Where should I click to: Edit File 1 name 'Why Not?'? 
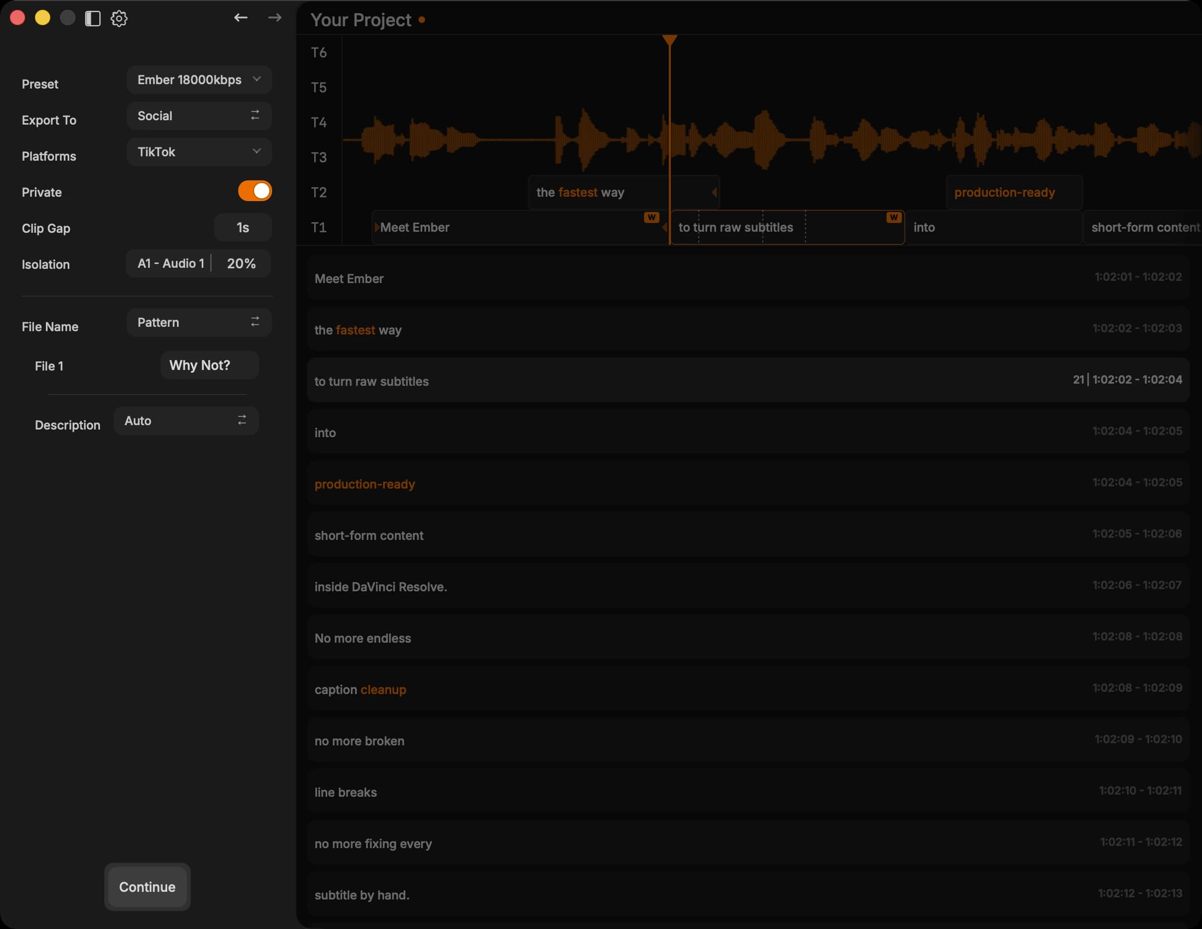[210, 365]
